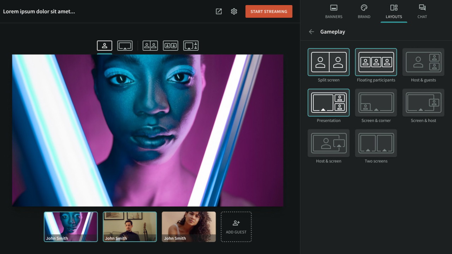Toggle the Split screen layout
The width and height of the screenshot is (452, 254).
[x=328, y=62]
